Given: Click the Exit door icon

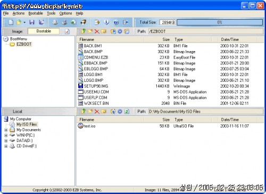Looking at the screenshot, I should (126, 22).
